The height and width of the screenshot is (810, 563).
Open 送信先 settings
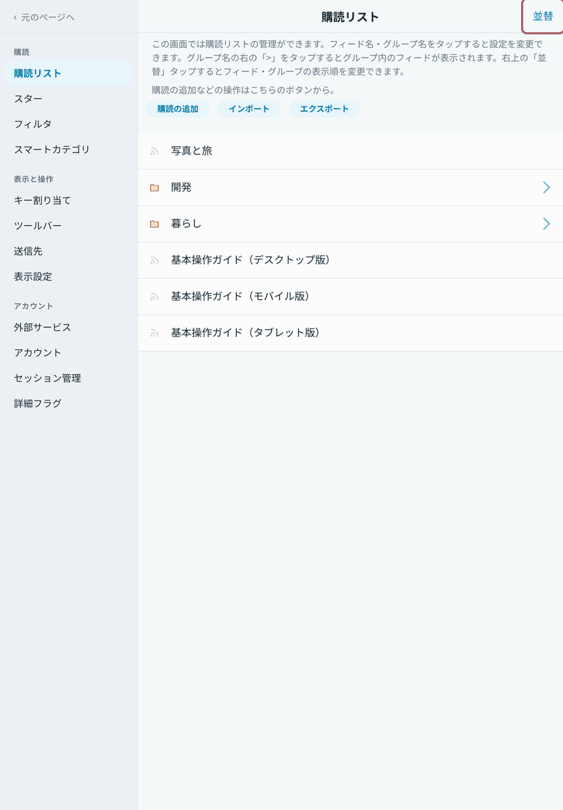[69, 251]
